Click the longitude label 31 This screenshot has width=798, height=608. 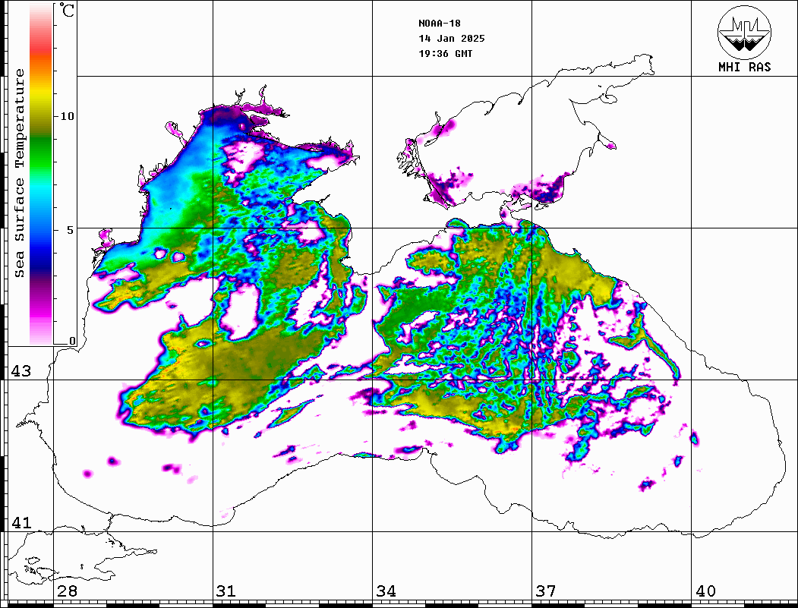click(x=226, y=591)
